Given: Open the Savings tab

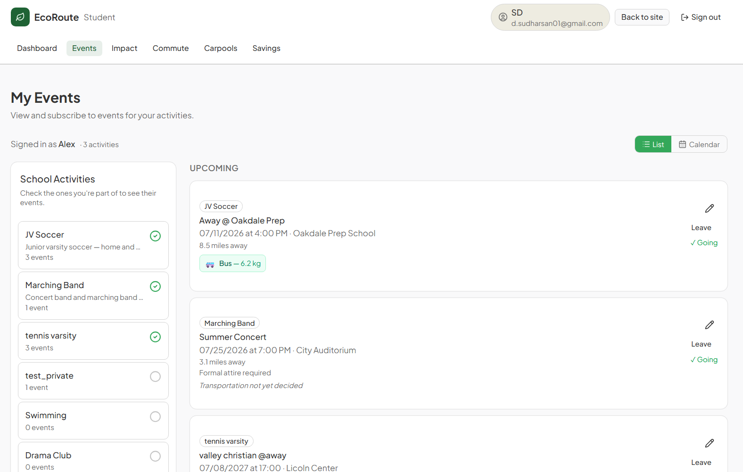Looking at the screenshot, I should [x=266, y=48].
